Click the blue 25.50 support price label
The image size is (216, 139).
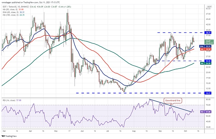tap(208, 61)
